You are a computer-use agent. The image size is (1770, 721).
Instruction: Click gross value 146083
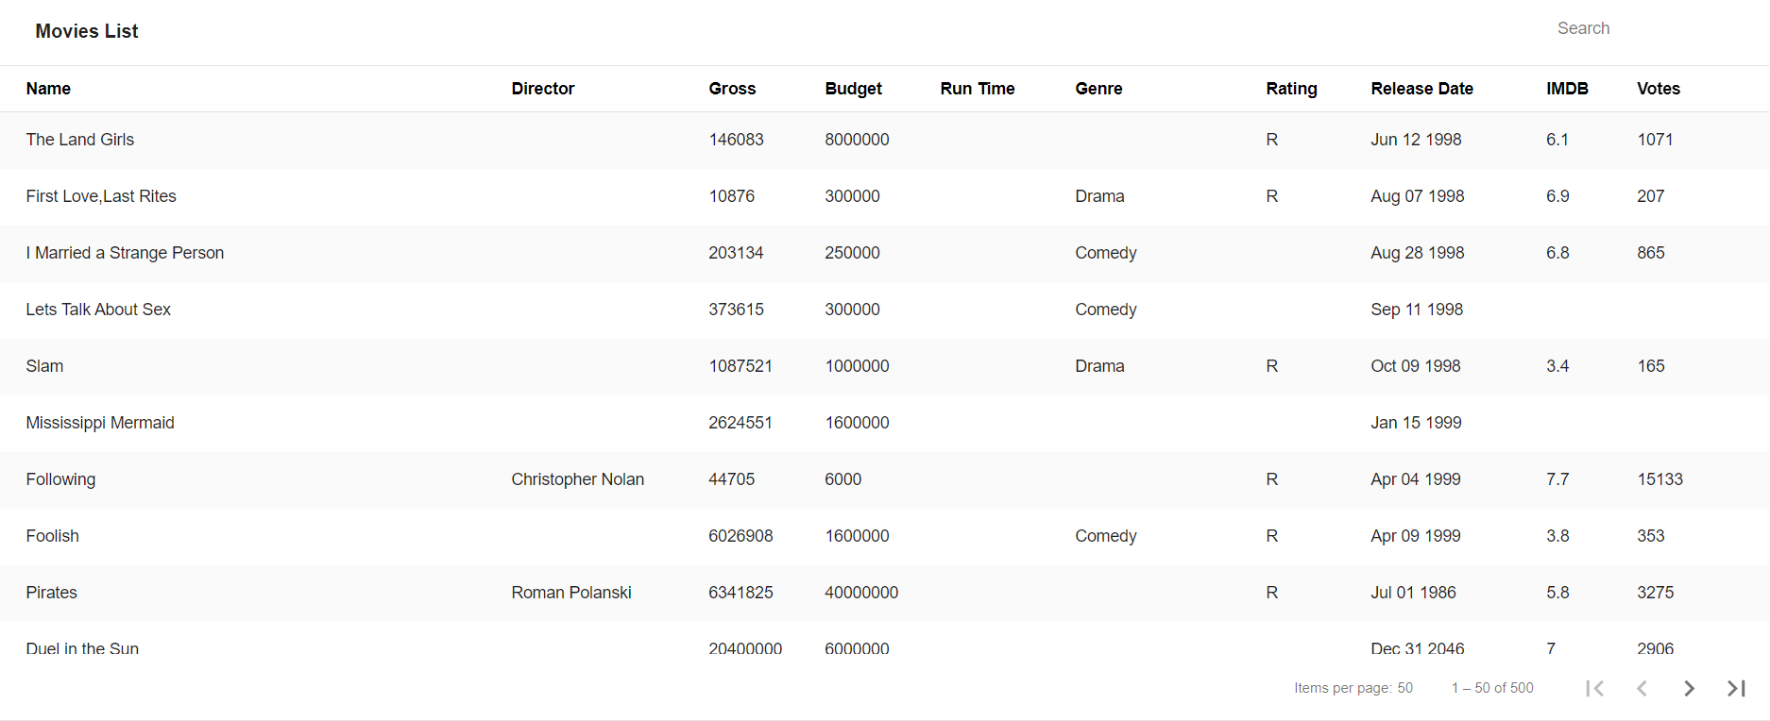point(736,140)
